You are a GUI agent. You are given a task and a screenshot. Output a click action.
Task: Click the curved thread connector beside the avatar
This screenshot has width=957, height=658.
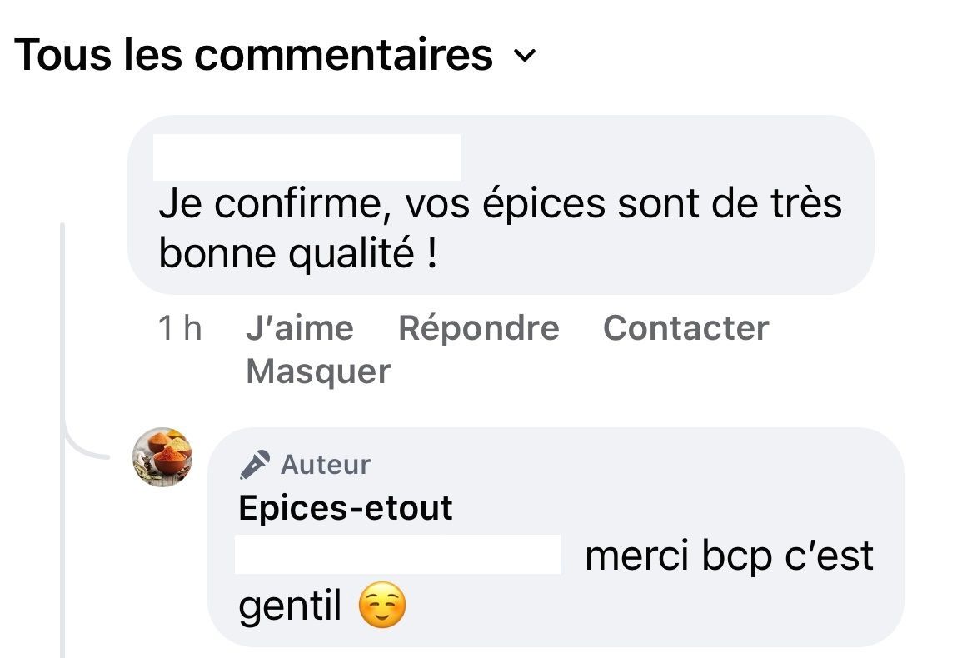coord(83,450)
